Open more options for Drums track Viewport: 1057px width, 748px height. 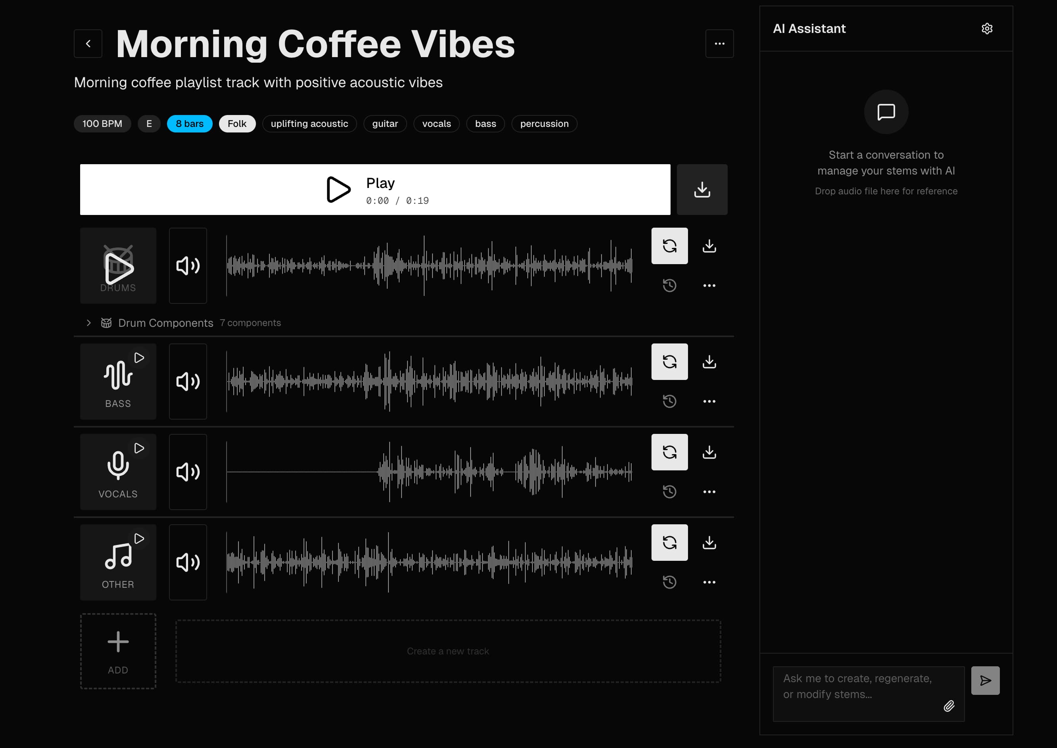[709, 286]
